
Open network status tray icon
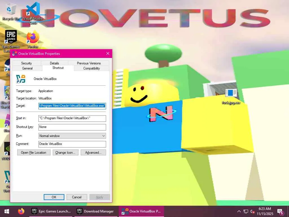[246, 211]
